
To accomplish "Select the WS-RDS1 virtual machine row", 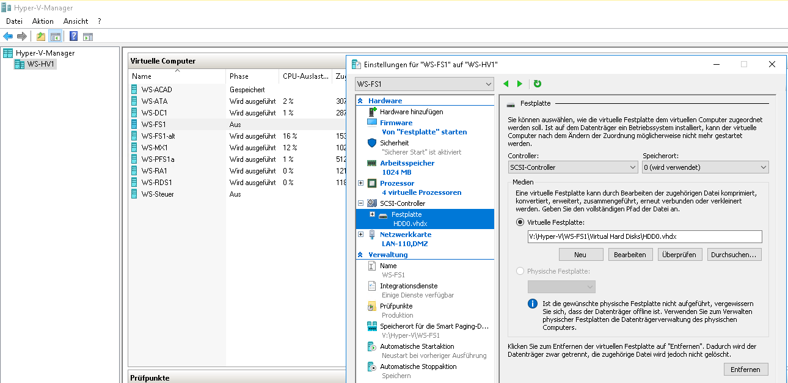I will [x=237, y=183].
